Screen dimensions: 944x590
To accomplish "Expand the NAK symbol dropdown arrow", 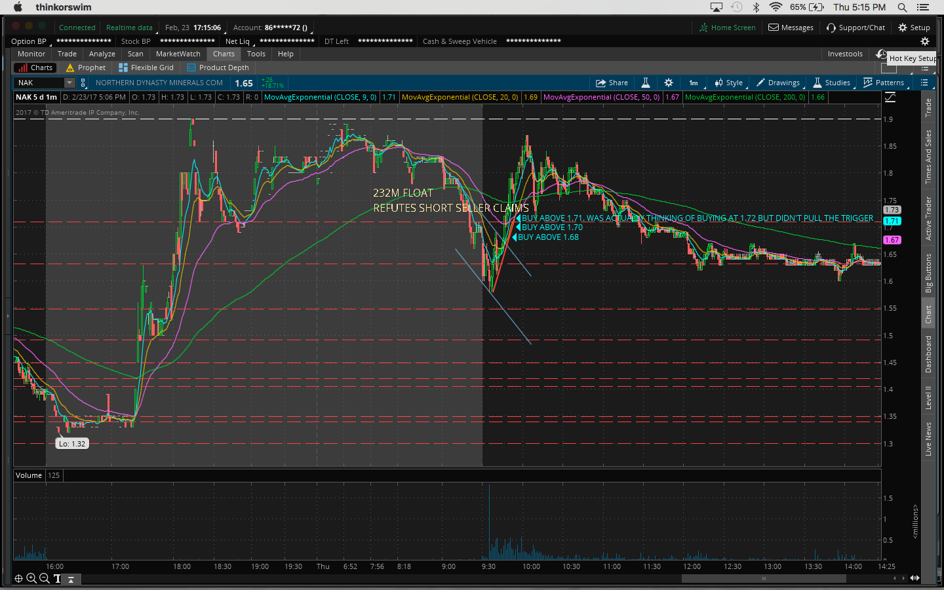I will pyautogui.click(x=69, y=83).
